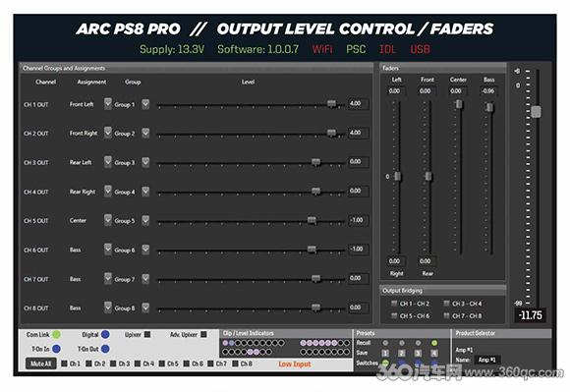The height and width of the screenshot is (392, 570).
Task: Click the USB connection status indicator
Action: click(420, 49)
